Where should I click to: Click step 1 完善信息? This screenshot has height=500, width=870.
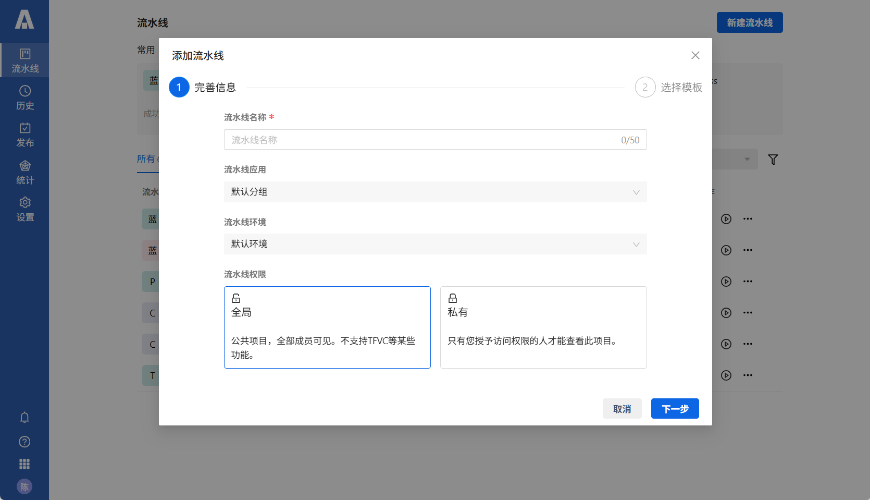[203, 88]
